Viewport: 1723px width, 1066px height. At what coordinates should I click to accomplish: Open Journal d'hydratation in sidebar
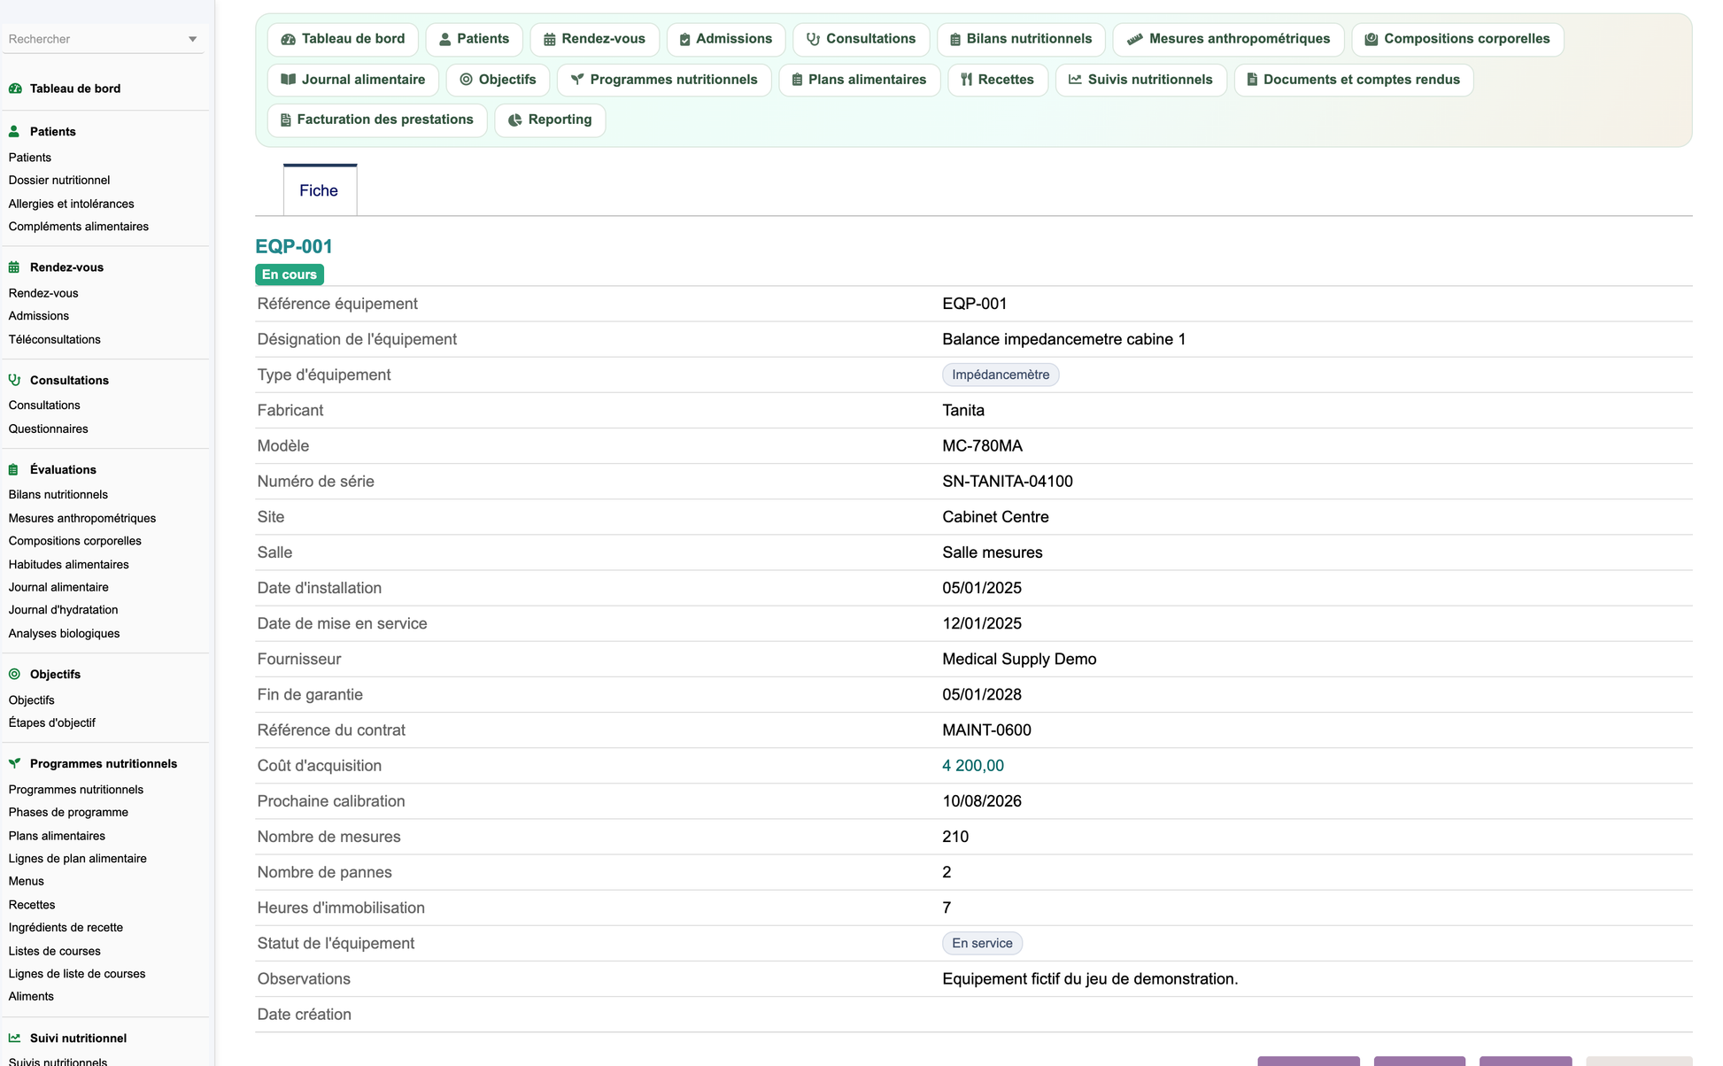[x=64, y=610]
